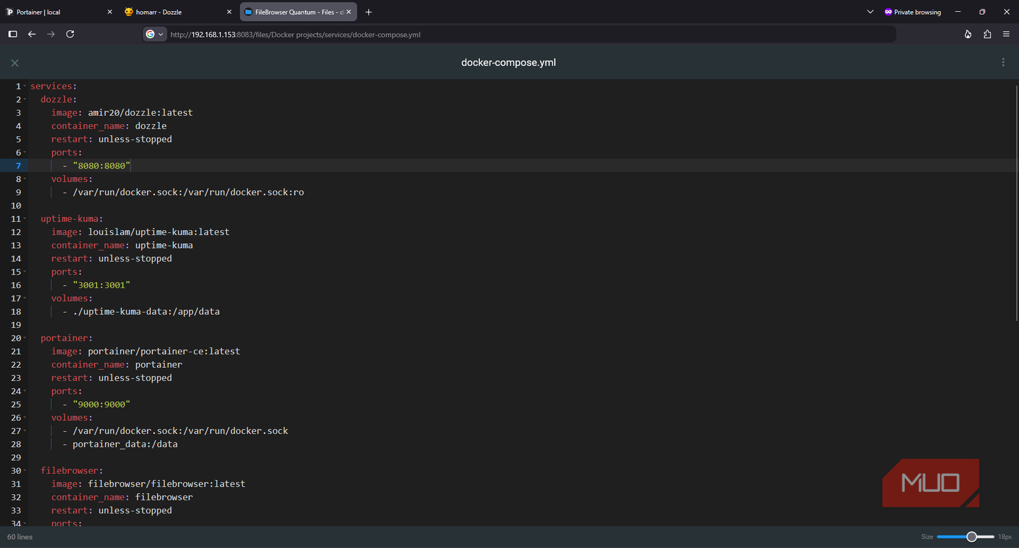This screenshot has height=548, width=1019.
Task: Fold the volumes block at line 26
Action: click(25, 418)
